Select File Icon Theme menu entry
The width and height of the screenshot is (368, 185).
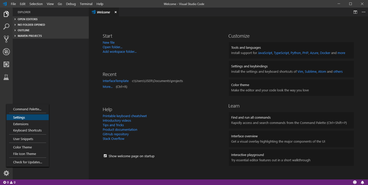(x=28, y=154)
